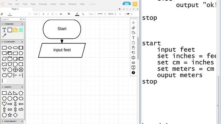Open the text color picker
221x124 pixels.
click(x=10, y=14)
